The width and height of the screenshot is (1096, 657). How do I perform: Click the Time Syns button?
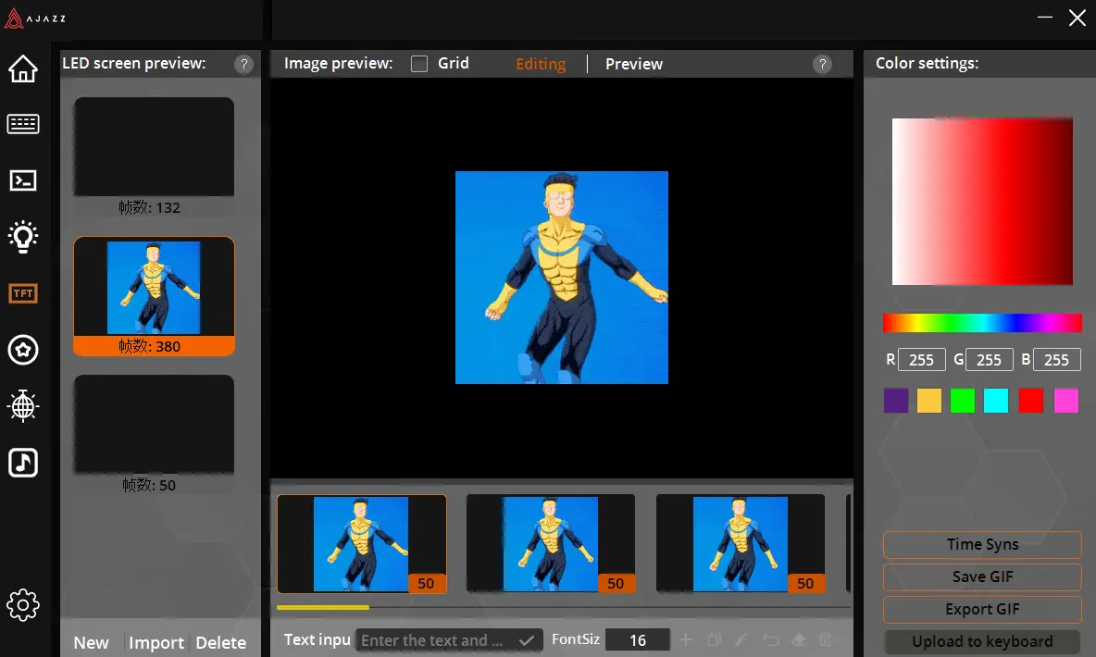982,544
